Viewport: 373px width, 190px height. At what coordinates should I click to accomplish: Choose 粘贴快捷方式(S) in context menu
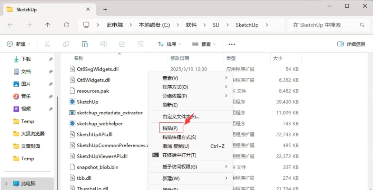point(191,137)
